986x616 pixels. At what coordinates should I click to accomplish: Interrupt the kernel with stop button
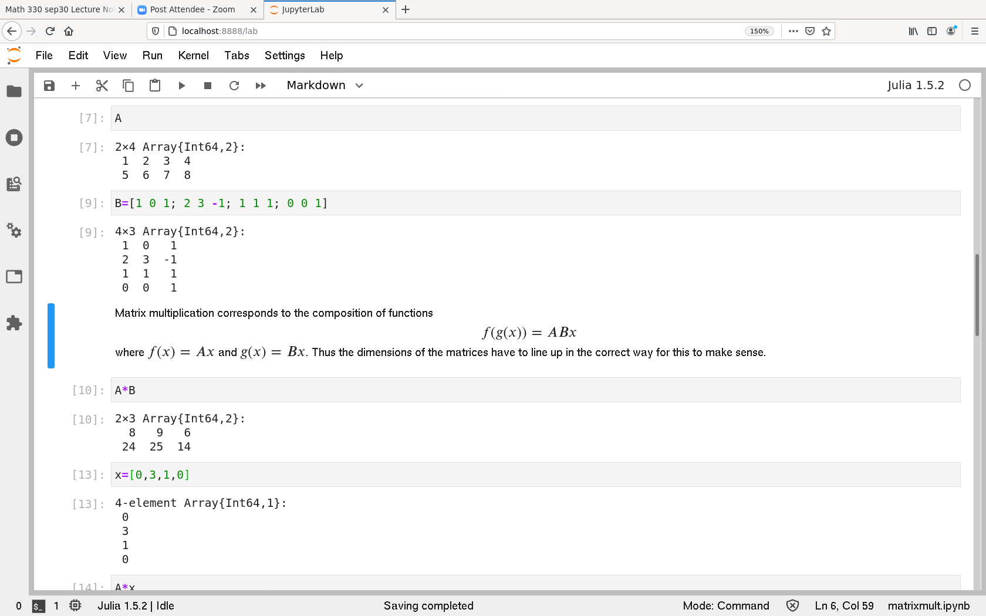(x=208, y=86)
